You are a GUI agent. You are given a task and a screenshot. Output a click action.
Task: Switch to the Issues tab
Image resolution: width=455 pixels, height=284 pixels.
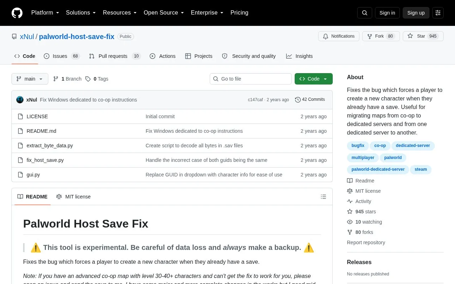click(62, 56)
